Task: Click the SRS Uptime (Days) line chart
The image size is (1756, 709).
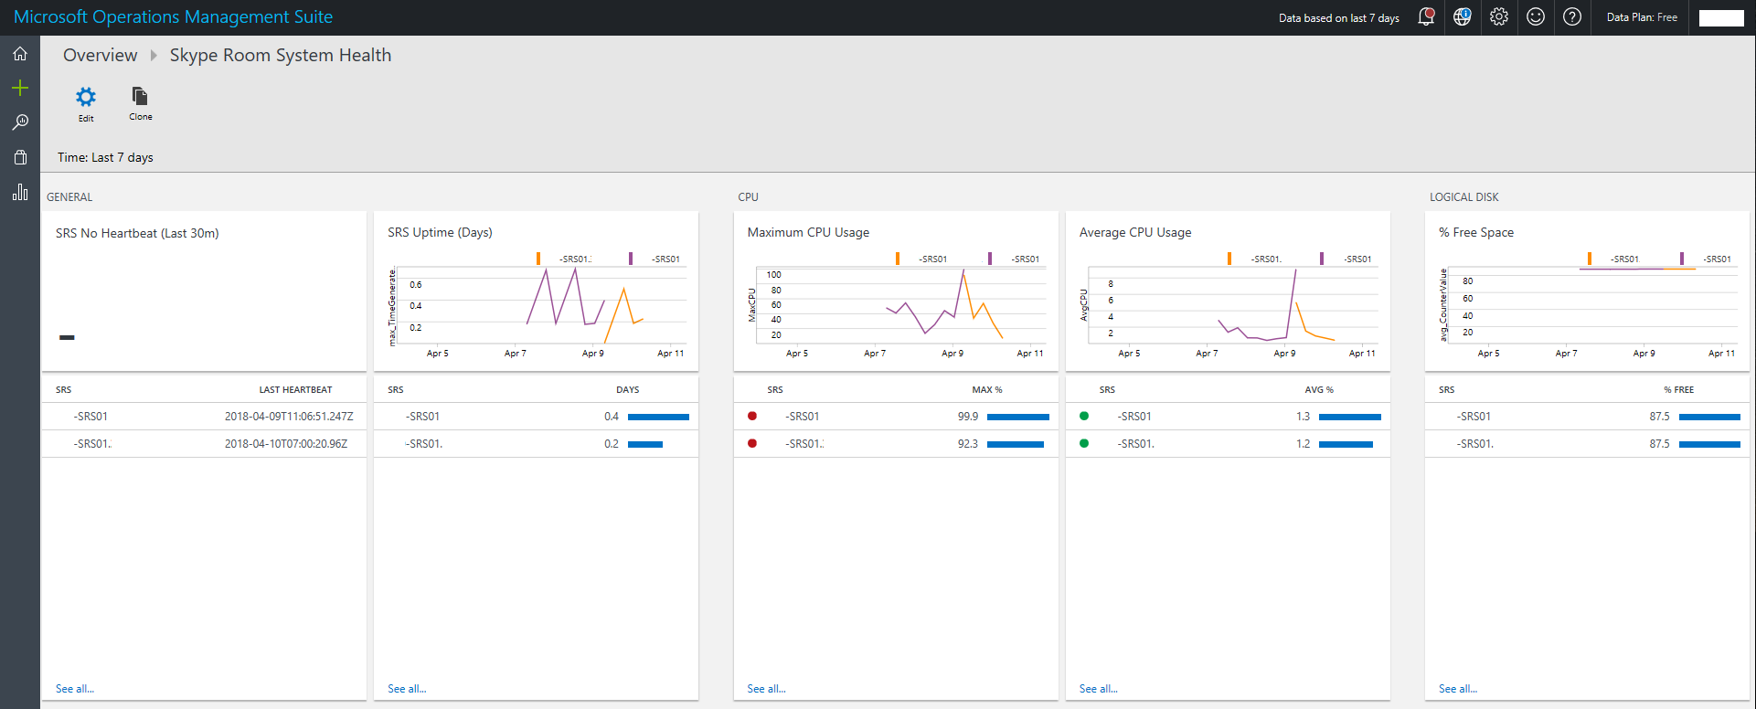Action: (x=541, y=306)
